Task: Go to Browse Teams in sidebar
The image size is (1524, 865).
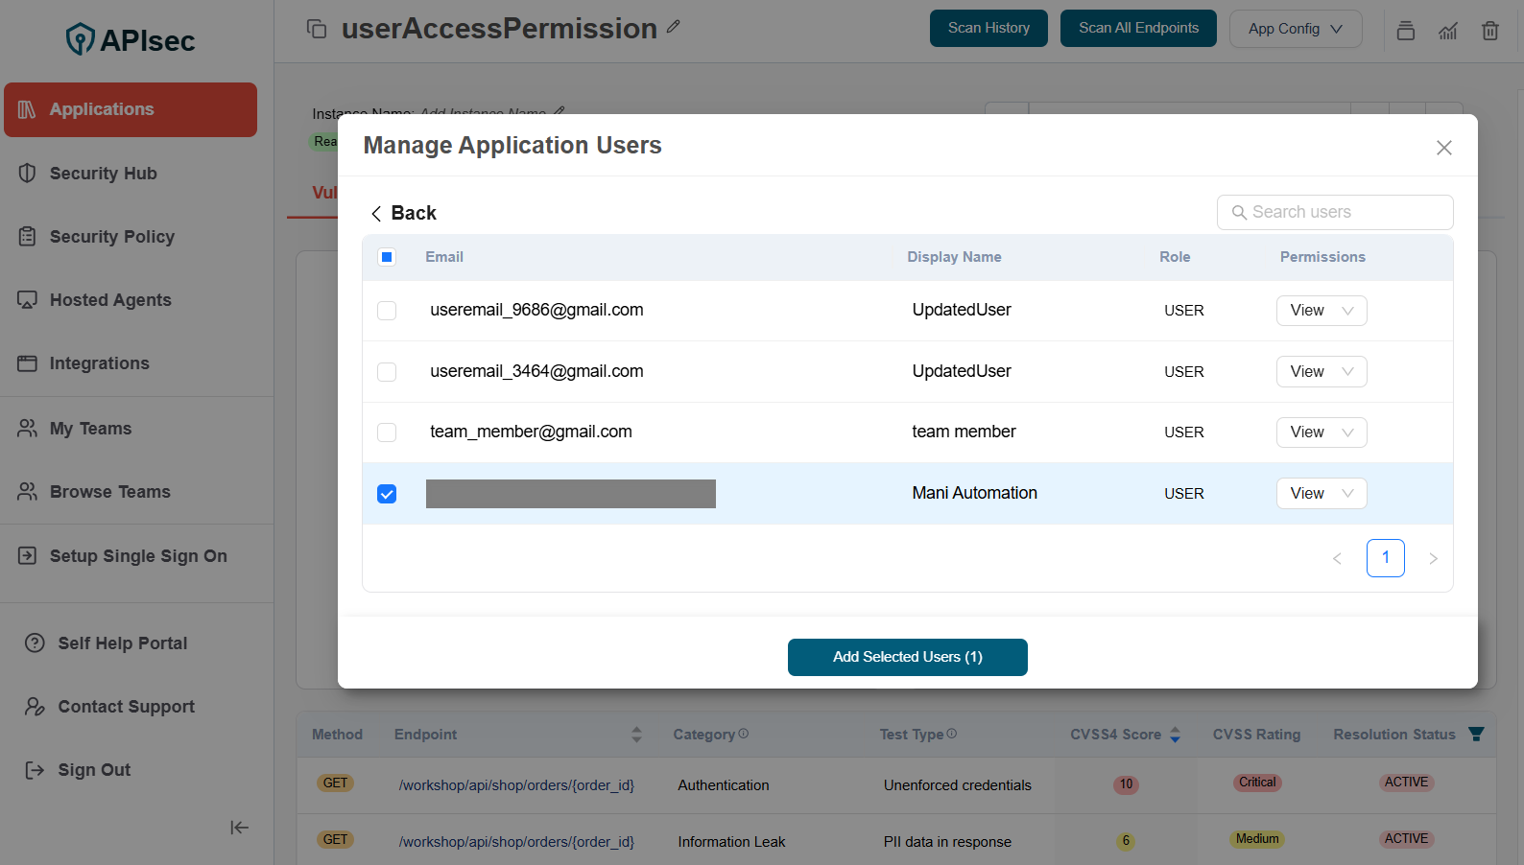Action: coord(109,492)
